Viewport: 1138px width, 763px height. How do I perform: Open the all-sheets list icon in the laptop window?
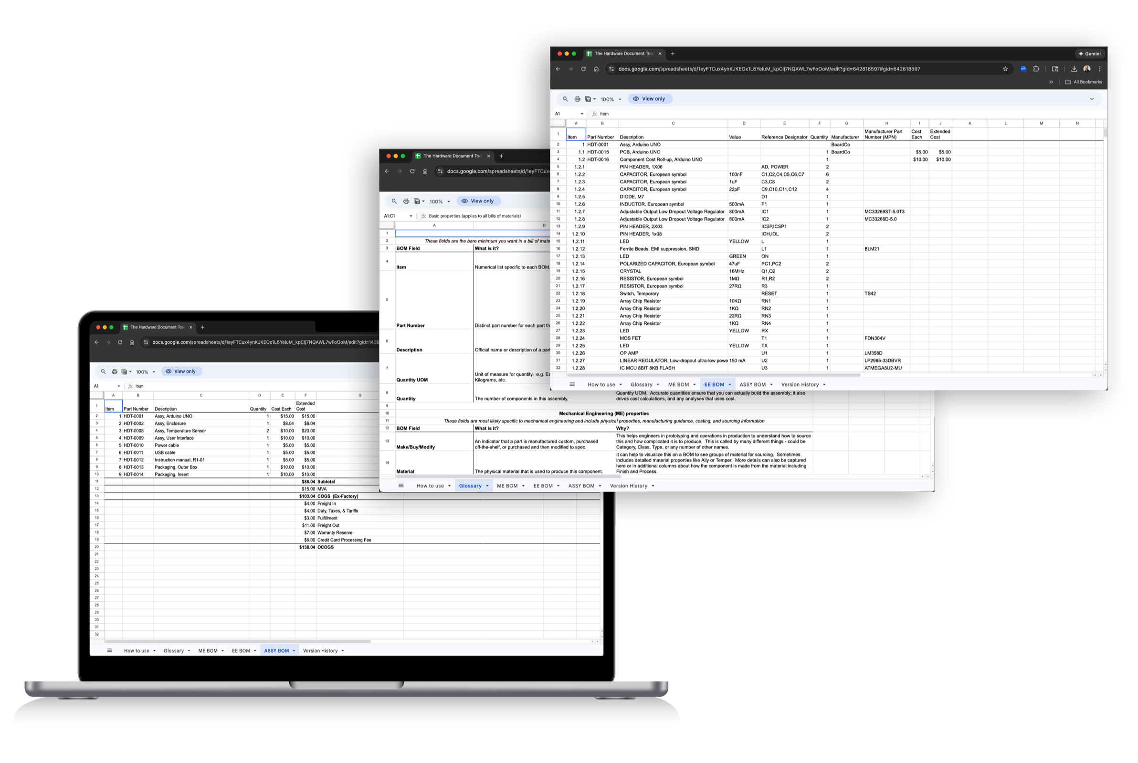[109, 651]
